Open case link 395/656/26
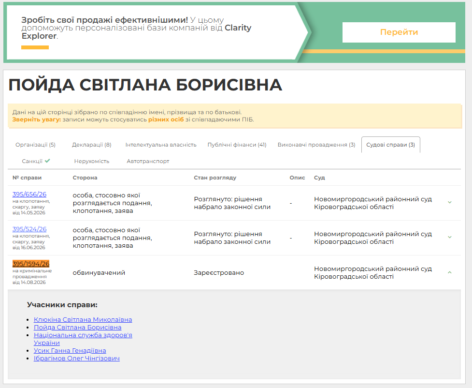This screenshot has height=388, width=472. click(29, 194)
